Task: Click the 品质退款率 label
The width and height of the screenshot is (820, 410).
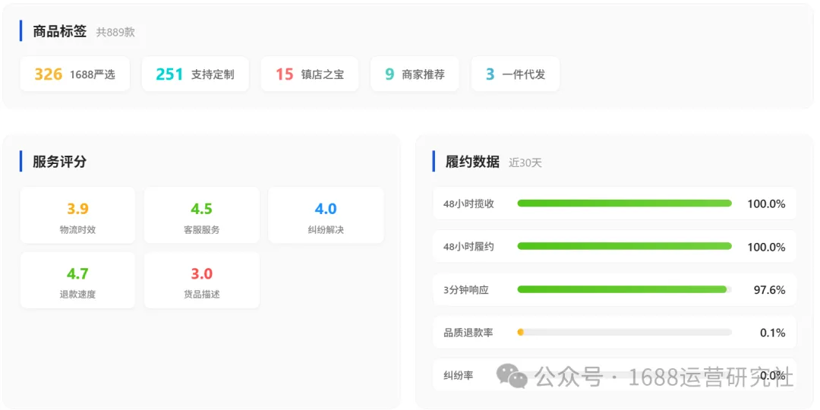Action: [x=468, y=333]
